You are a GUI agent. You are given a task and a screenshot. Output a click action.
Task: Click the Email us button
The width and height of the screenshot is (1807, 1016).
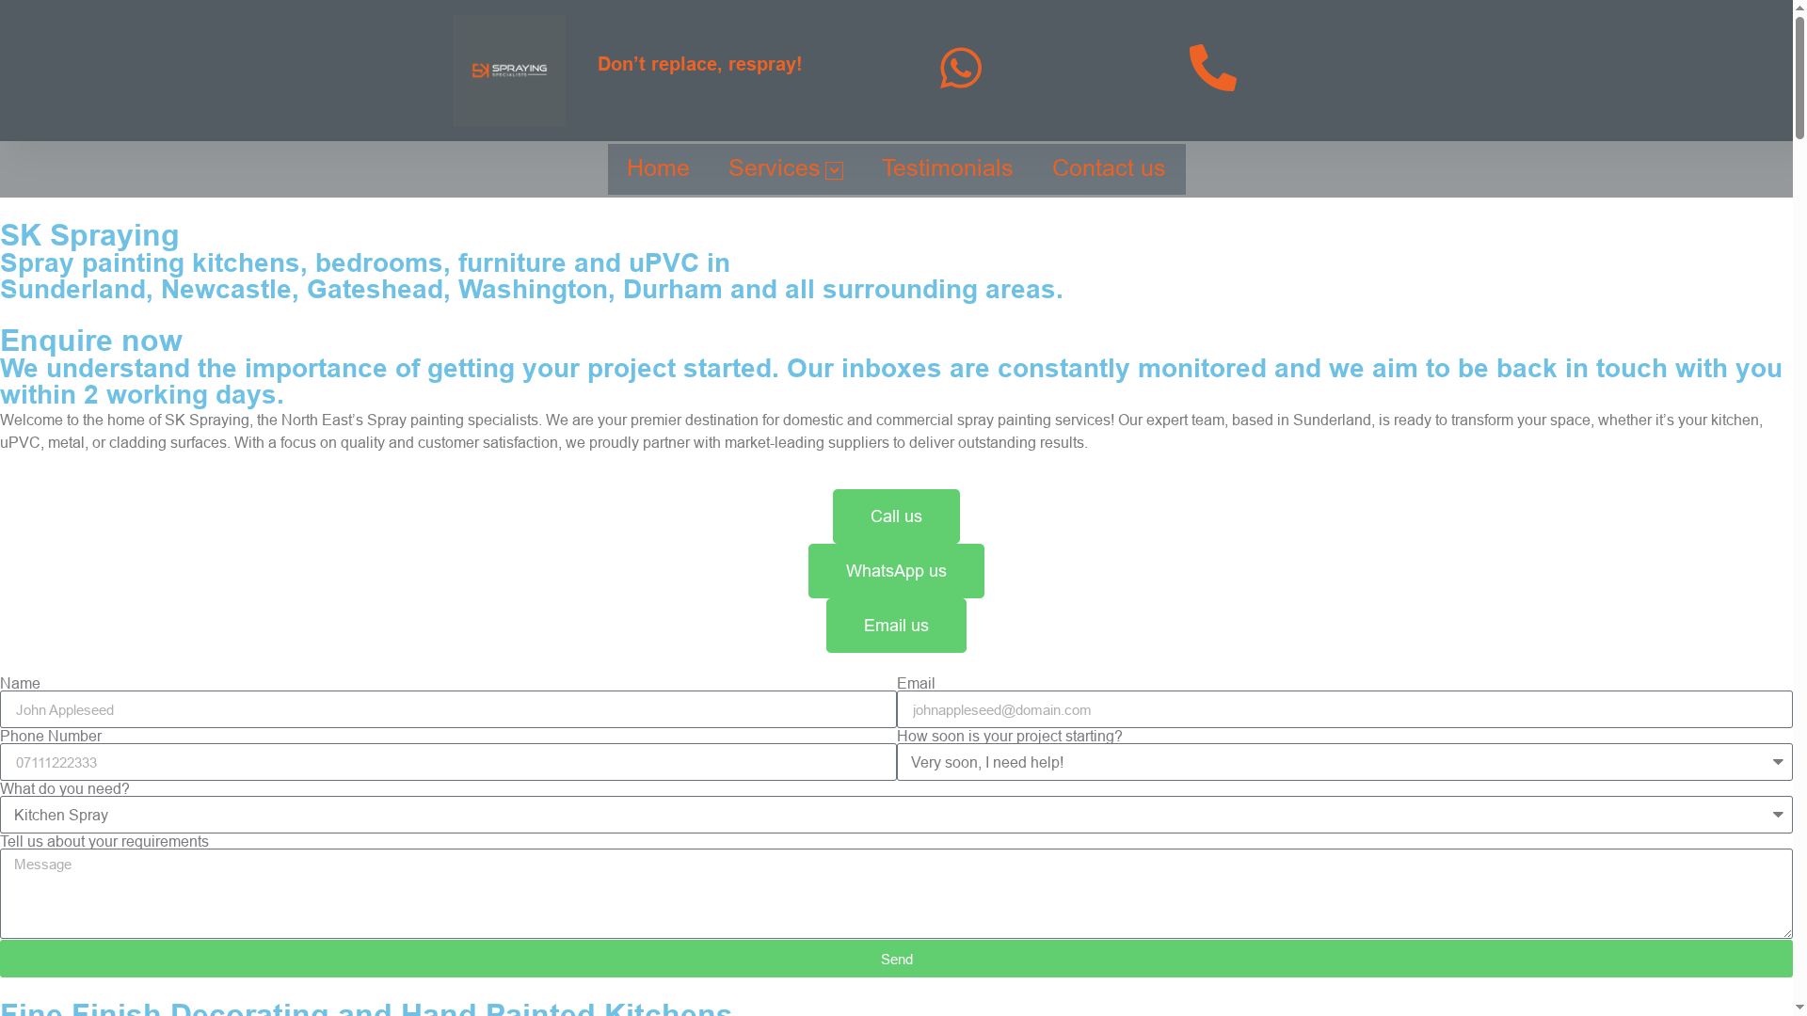click(895, 625)
